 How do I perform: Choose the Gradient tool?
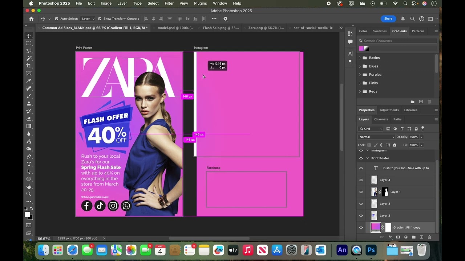[x=29, y=126]
